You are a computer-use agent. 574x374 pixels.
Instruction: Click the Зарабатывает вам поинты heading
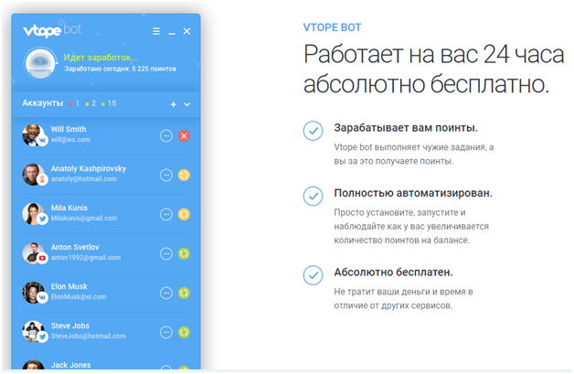point(406,128)
